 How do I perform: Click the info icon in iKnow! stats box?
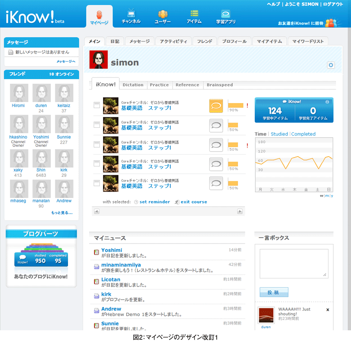click(x=327, y=102)
